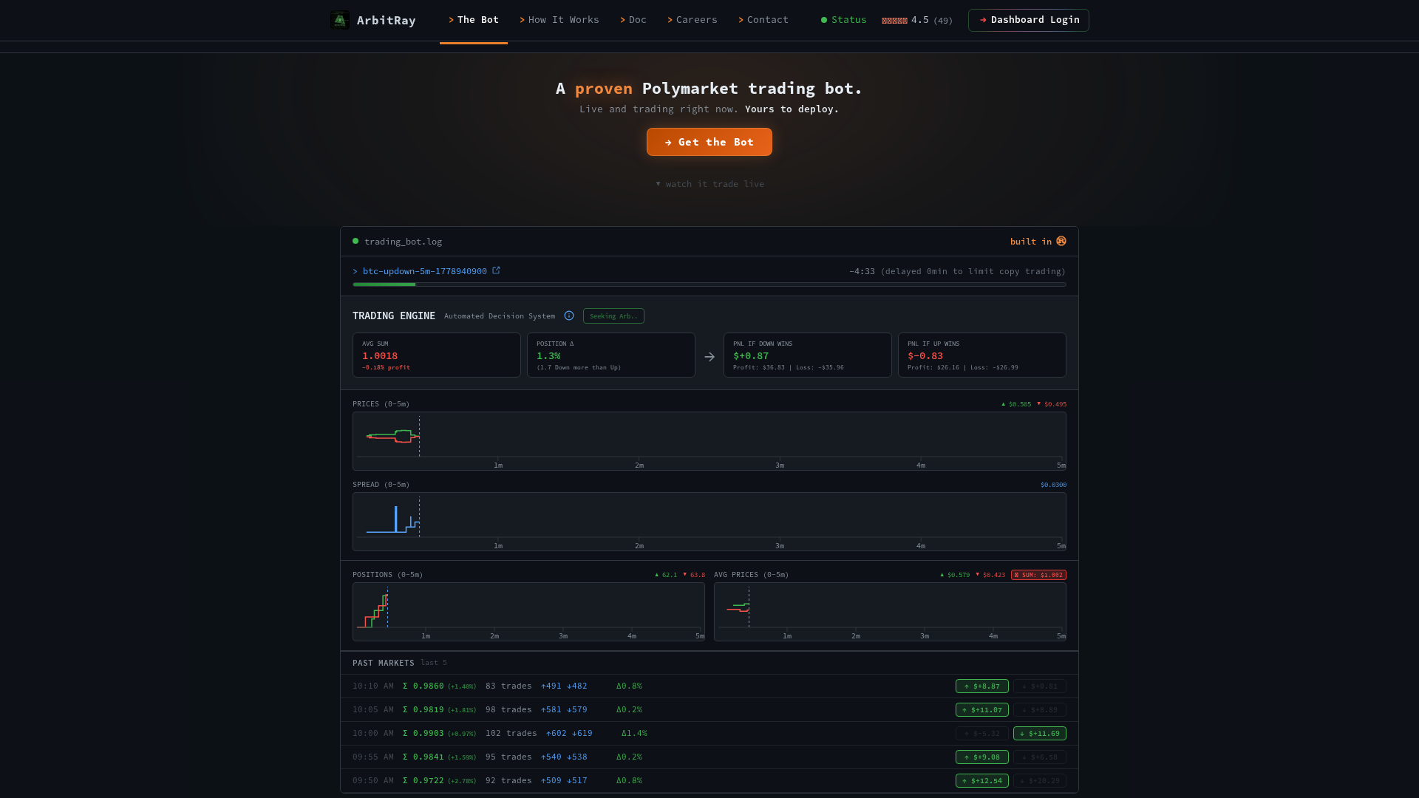
Task: Click the SUM: $1.002 red badge
Action: (1038, 575)
